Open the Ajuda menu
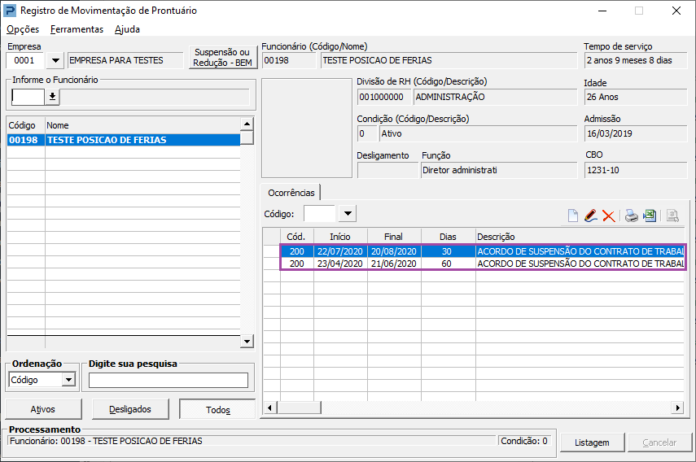The image size is (696, 462). 127,29
